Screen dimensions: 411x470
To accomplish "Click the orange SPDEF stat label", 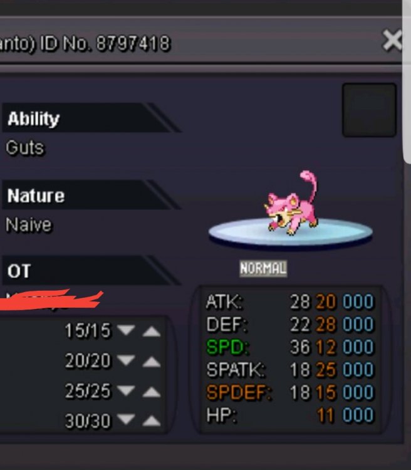I will [239, 392].
